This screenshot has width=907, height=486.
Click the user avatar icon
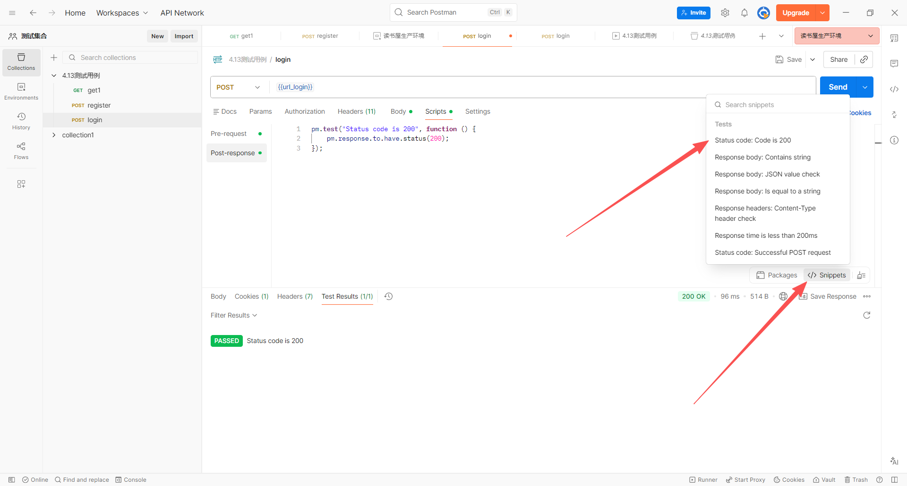pos(763,13)
